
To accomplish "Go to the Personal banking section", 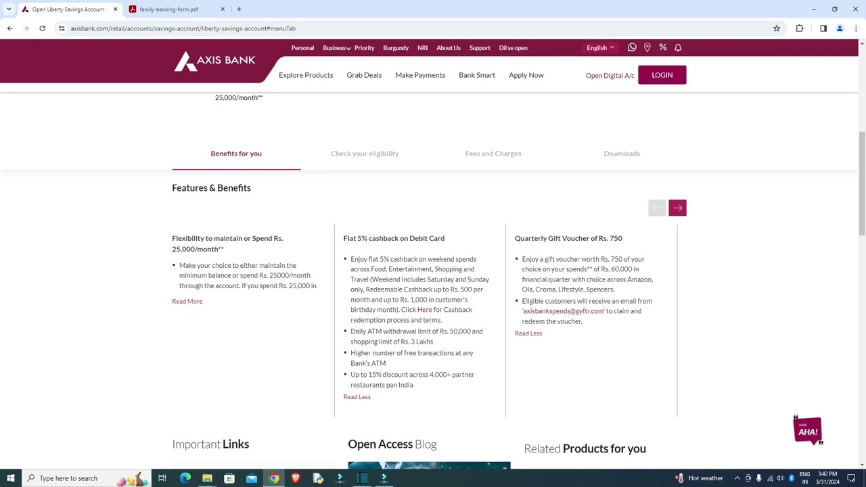I will pos(302,48).
